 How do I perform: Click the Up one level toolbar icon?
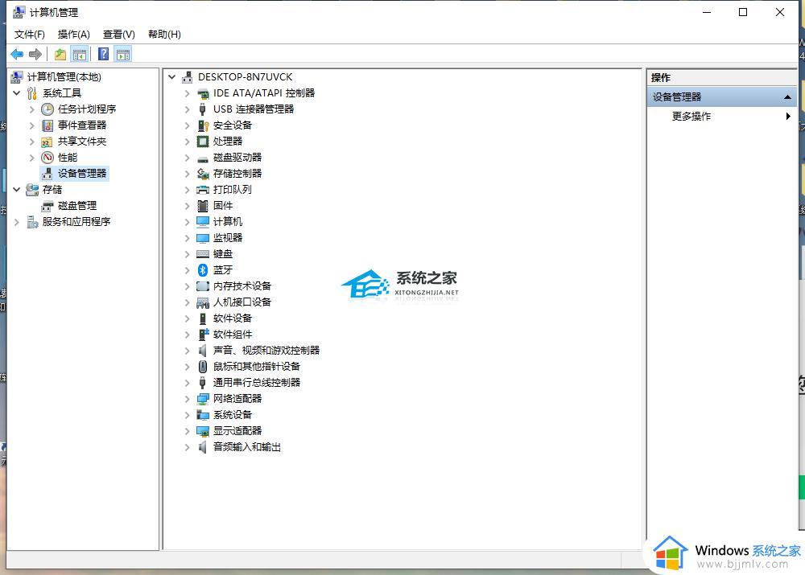pos(60,55)
